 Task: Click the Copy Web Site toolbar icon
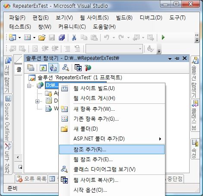pyautogui.click(x=78, y=68)
